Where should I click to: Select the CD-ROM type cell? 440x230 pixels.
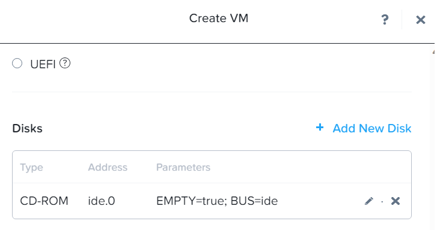(44, 201)
